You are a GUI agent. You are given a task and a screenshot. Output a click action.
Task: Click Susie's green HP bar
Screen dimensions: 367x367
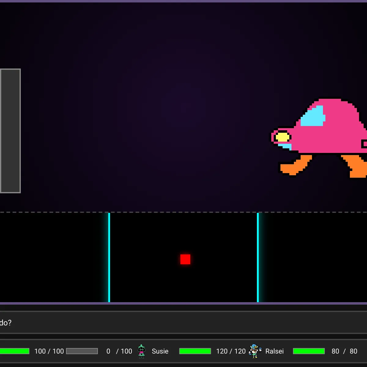[195, 351]
